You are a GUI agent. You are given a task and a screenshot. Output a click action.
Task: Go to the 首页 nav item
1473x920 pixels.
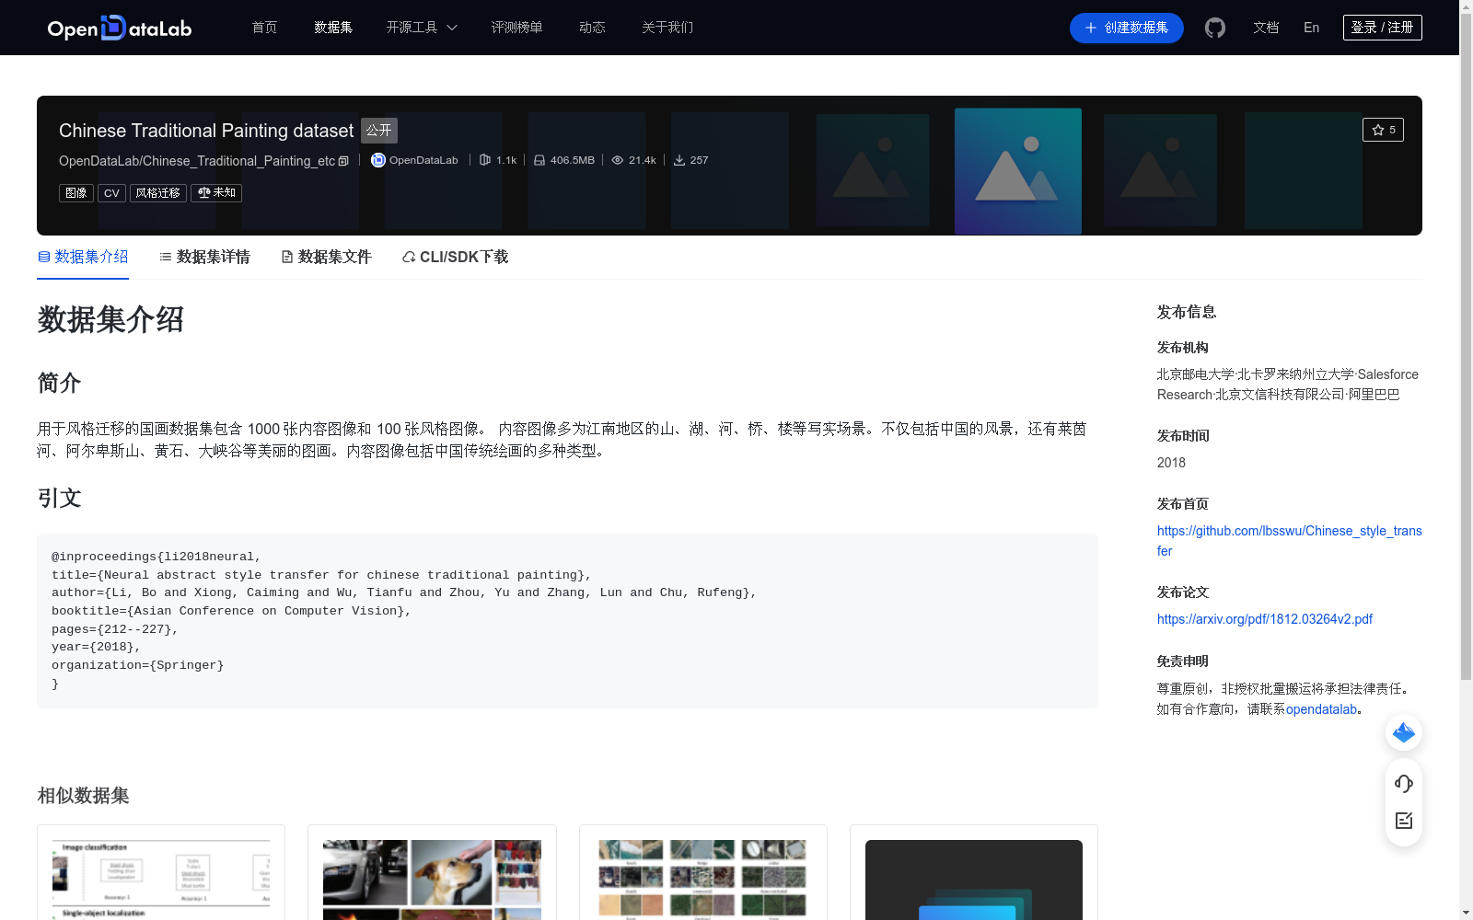coord(265,28)
